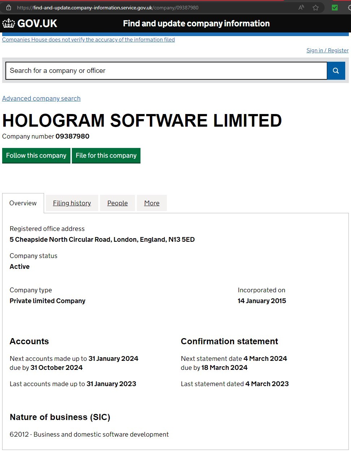Screen dimensions: 351x459
Task: Click the HOLOGRAM SOFTWARE LIMITED heading
Action: tap(142, 121)
